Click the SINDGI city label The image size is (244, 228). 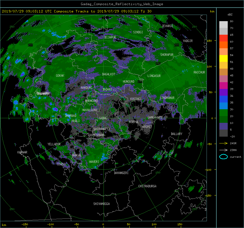coord(138,32)
